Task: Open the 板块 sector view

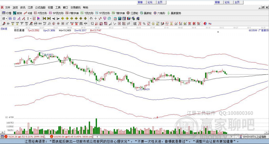Action: (x=18, y=13)
